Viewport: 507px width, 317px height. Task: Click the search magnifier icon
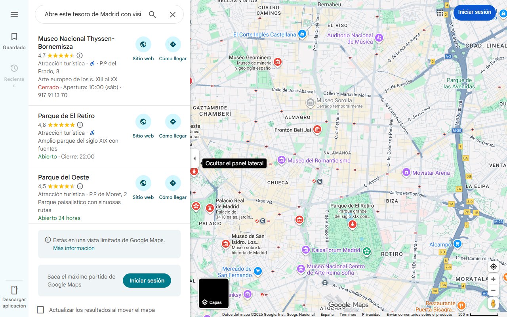[152, 14]
